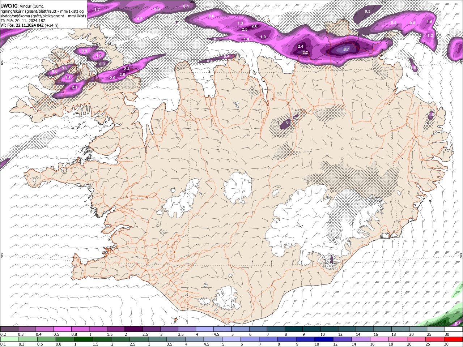
Task: Select the 2.1 value label in the Westfjords
Action: coord(75,87)
